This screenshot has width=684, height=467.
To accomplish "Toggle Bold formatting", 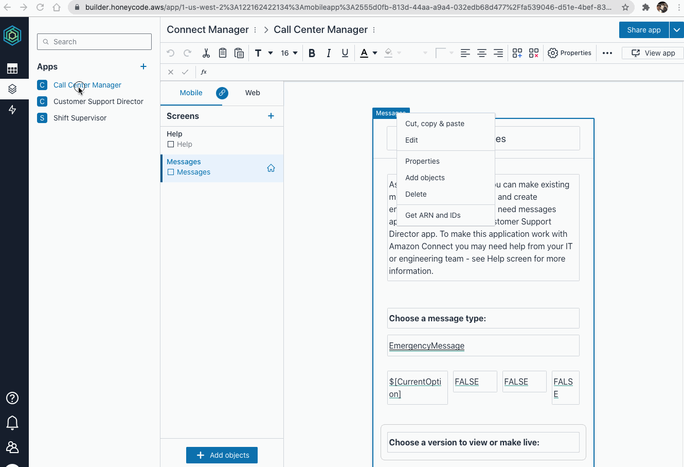I will 312,53.
